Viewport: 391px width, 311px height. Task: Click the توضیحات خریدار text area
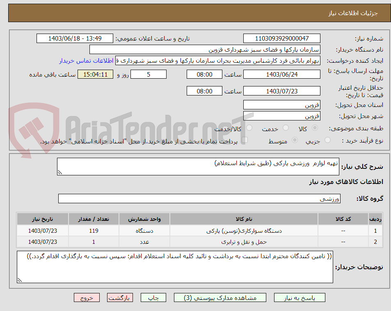[175, 267]
